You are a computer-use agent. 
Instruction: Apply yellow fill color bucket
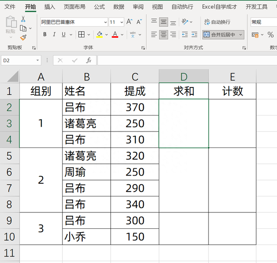pyautogui.click(x=100, y=35)
